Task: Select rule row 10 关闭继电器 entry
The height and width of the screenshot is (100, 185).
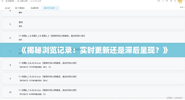Action: (x=33, y=94)
